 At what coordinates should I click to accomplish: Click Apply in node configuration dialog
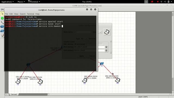pyautogui.click(x=82, y=56)
